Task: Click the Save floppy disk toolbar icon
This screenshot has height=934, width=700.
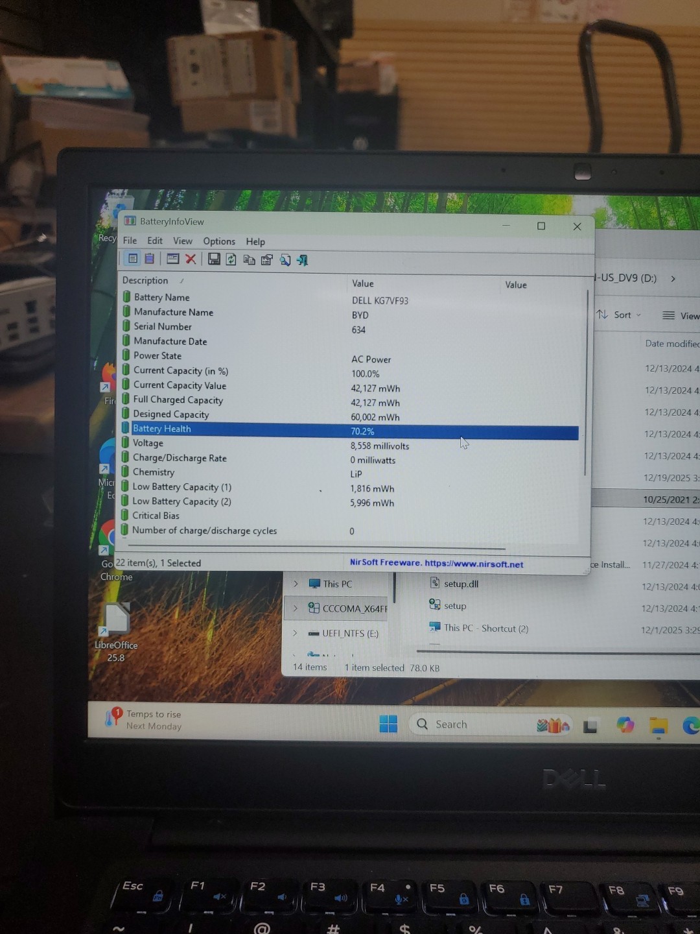Action: (x=214, y=259)
